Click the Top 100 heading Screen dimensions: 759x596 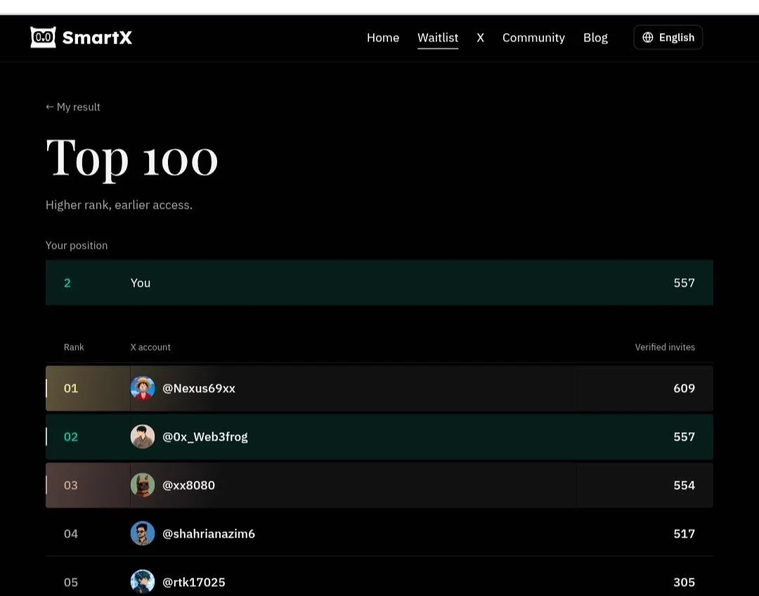(x=131, y=160)
